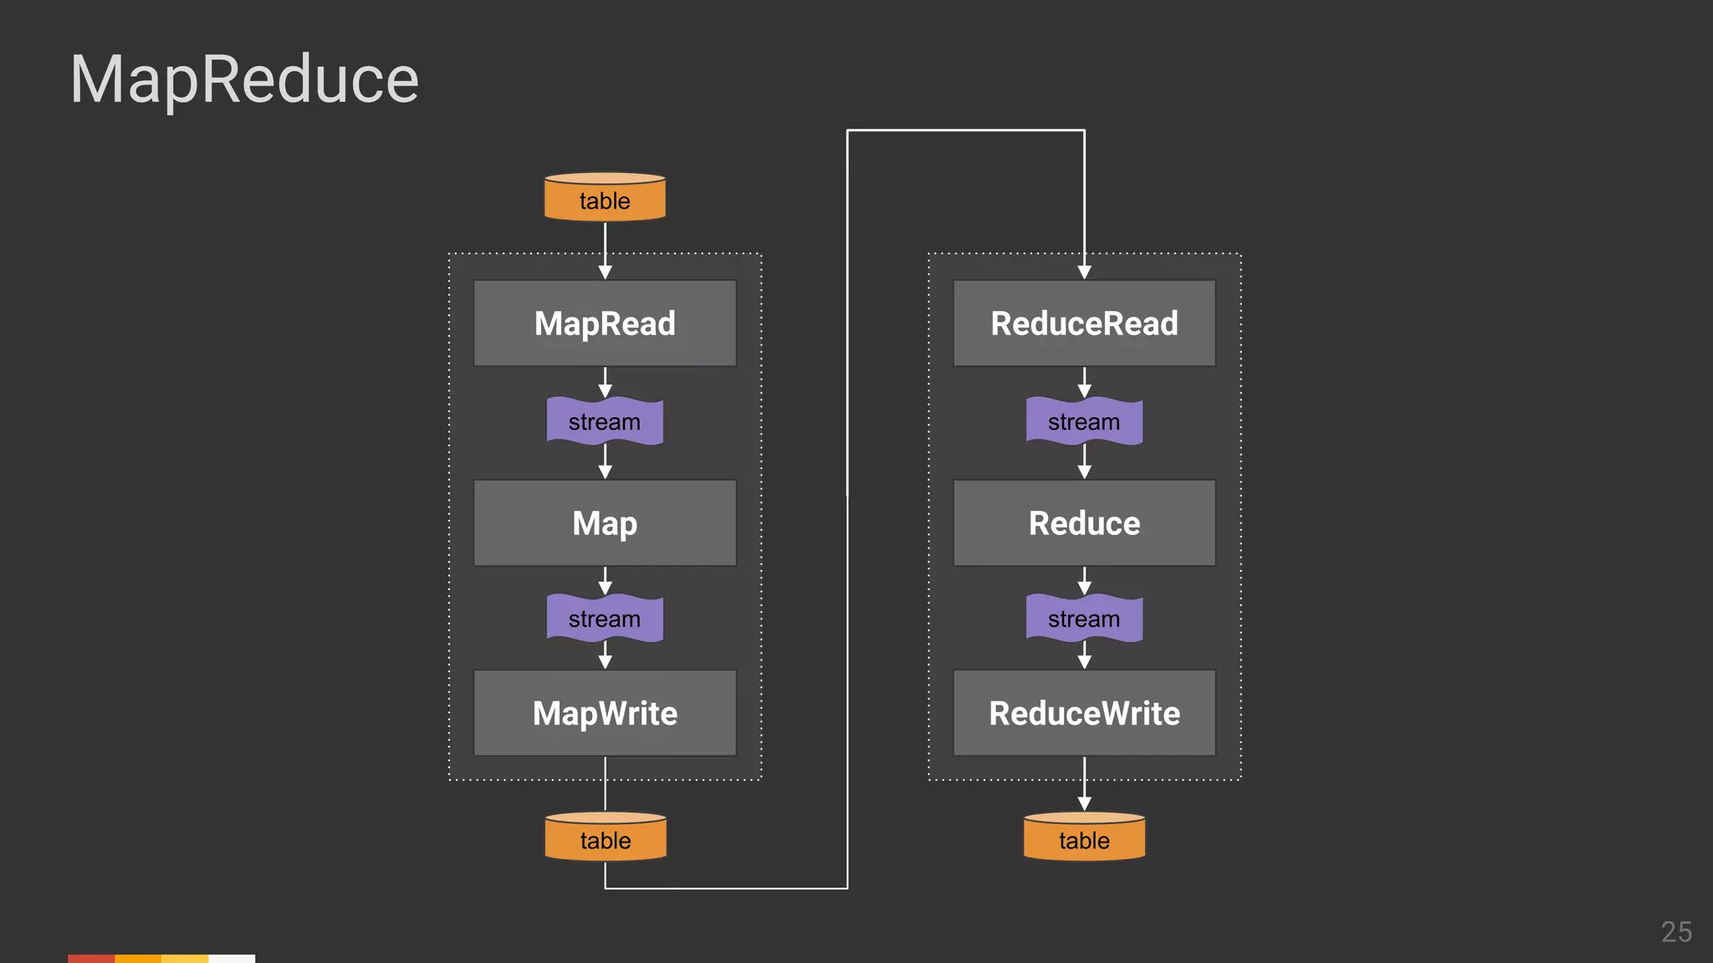The width and height of the screenshot is (1713, 963).
Task: Click the yellow color bar segment
Action: pyautogui.click(x=185, y=958)
